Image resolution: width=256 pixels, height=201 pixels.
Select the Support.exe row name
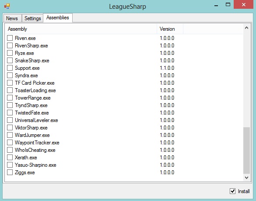(x=27, y=68)
